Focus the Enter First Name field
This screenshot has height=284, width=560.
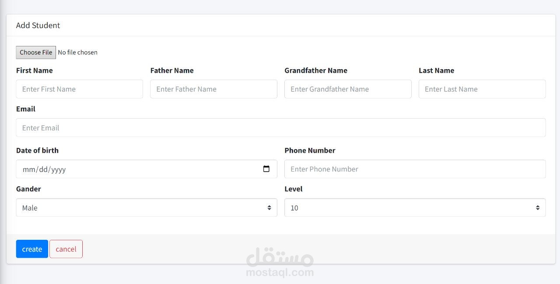tap(80, 89)
